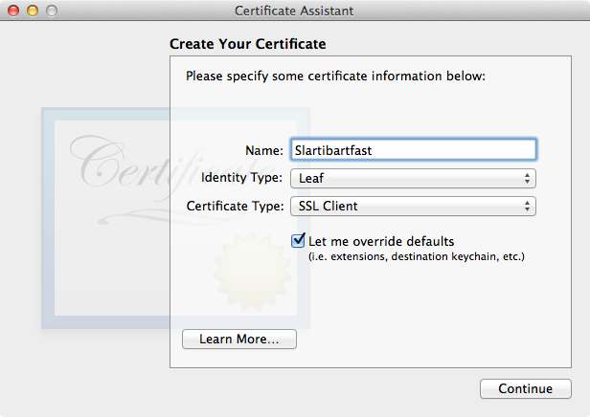Uncheck the Let me override defaults checkbox
The image size is (590, 417).
(x=298, y=240)
